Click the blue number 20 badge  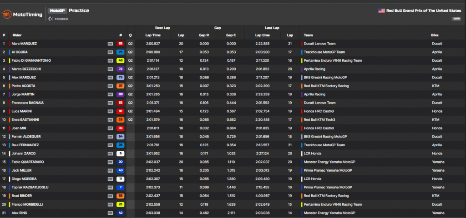click(121, 162)
